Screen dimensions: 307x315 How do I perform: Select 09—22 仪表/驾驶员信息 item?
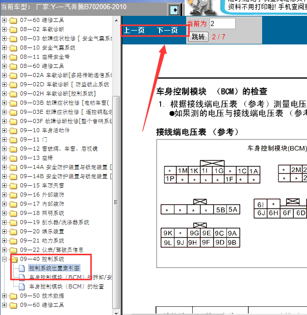coord(52,250)
